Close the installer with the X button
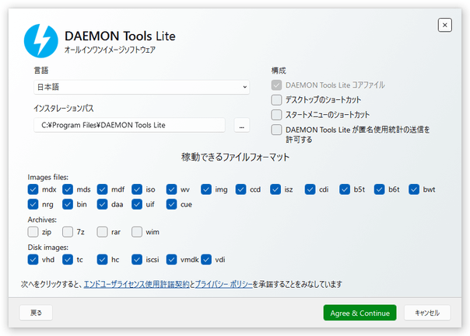This screenshot has height=336, width=470. pos(445,25)
